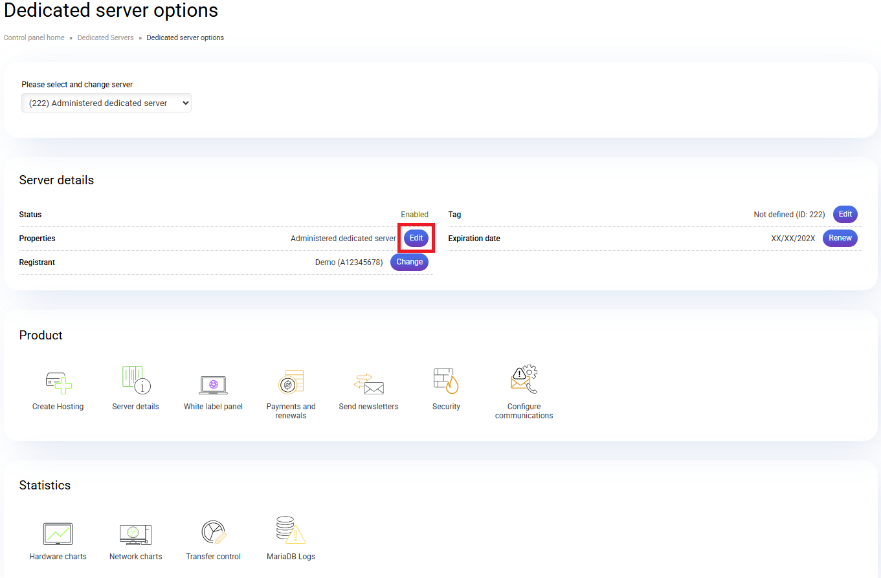881x578 pixels.
Task: Open Payments and renewals
Action: point(291,381)
